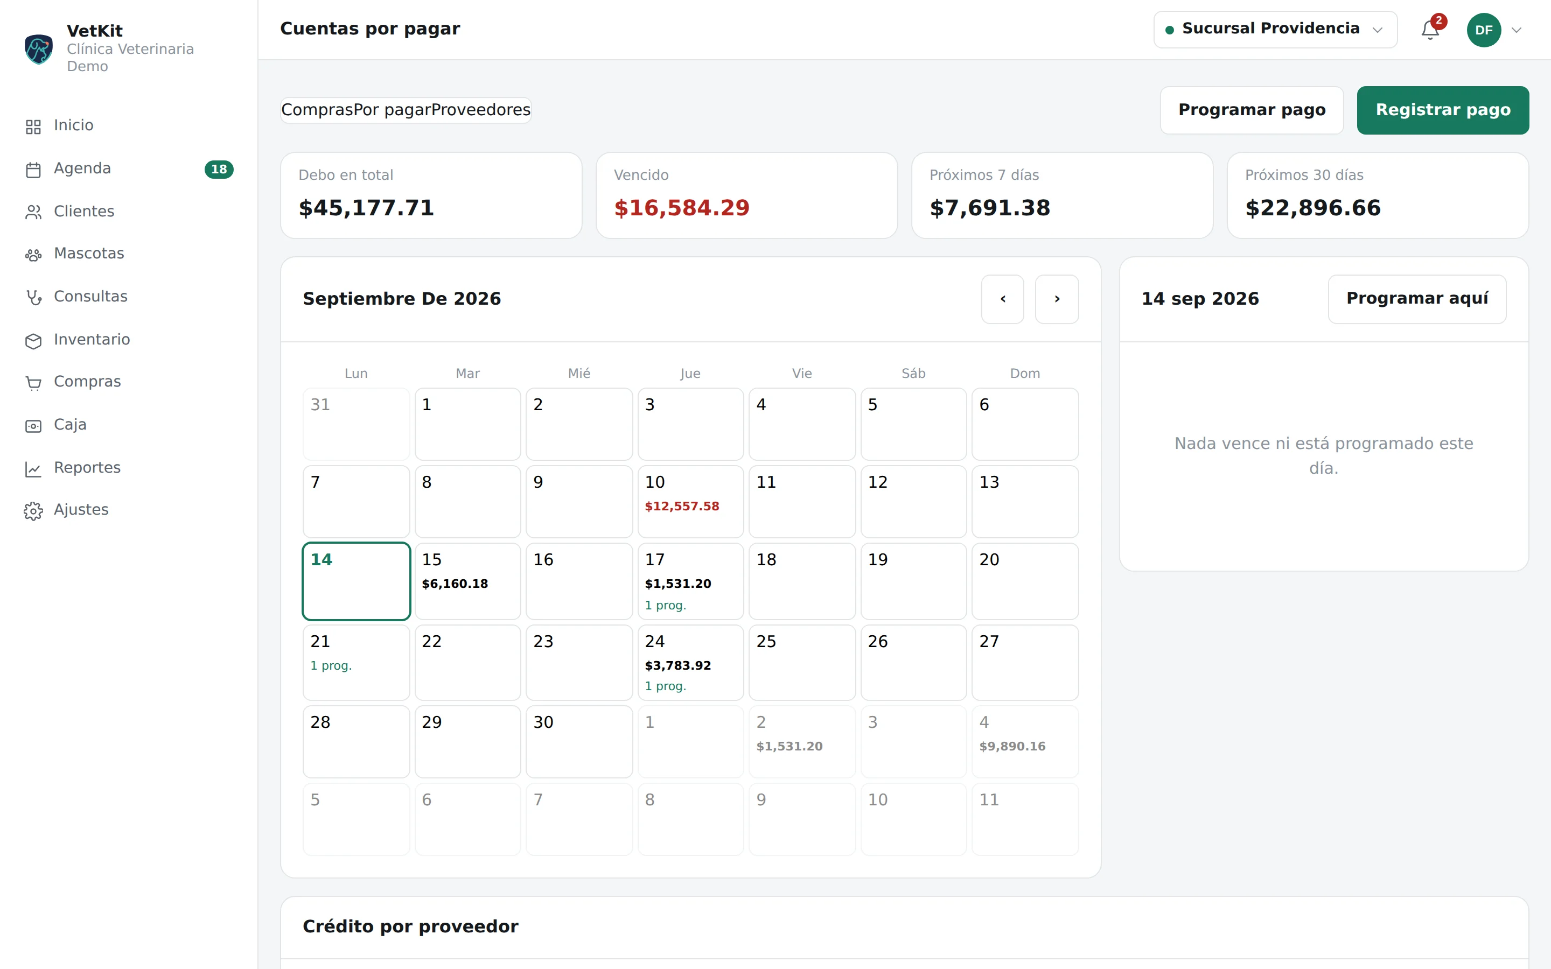Go to previous month in calendar
Screen dimensions: 1551x969
click(x=1002, y=299)
